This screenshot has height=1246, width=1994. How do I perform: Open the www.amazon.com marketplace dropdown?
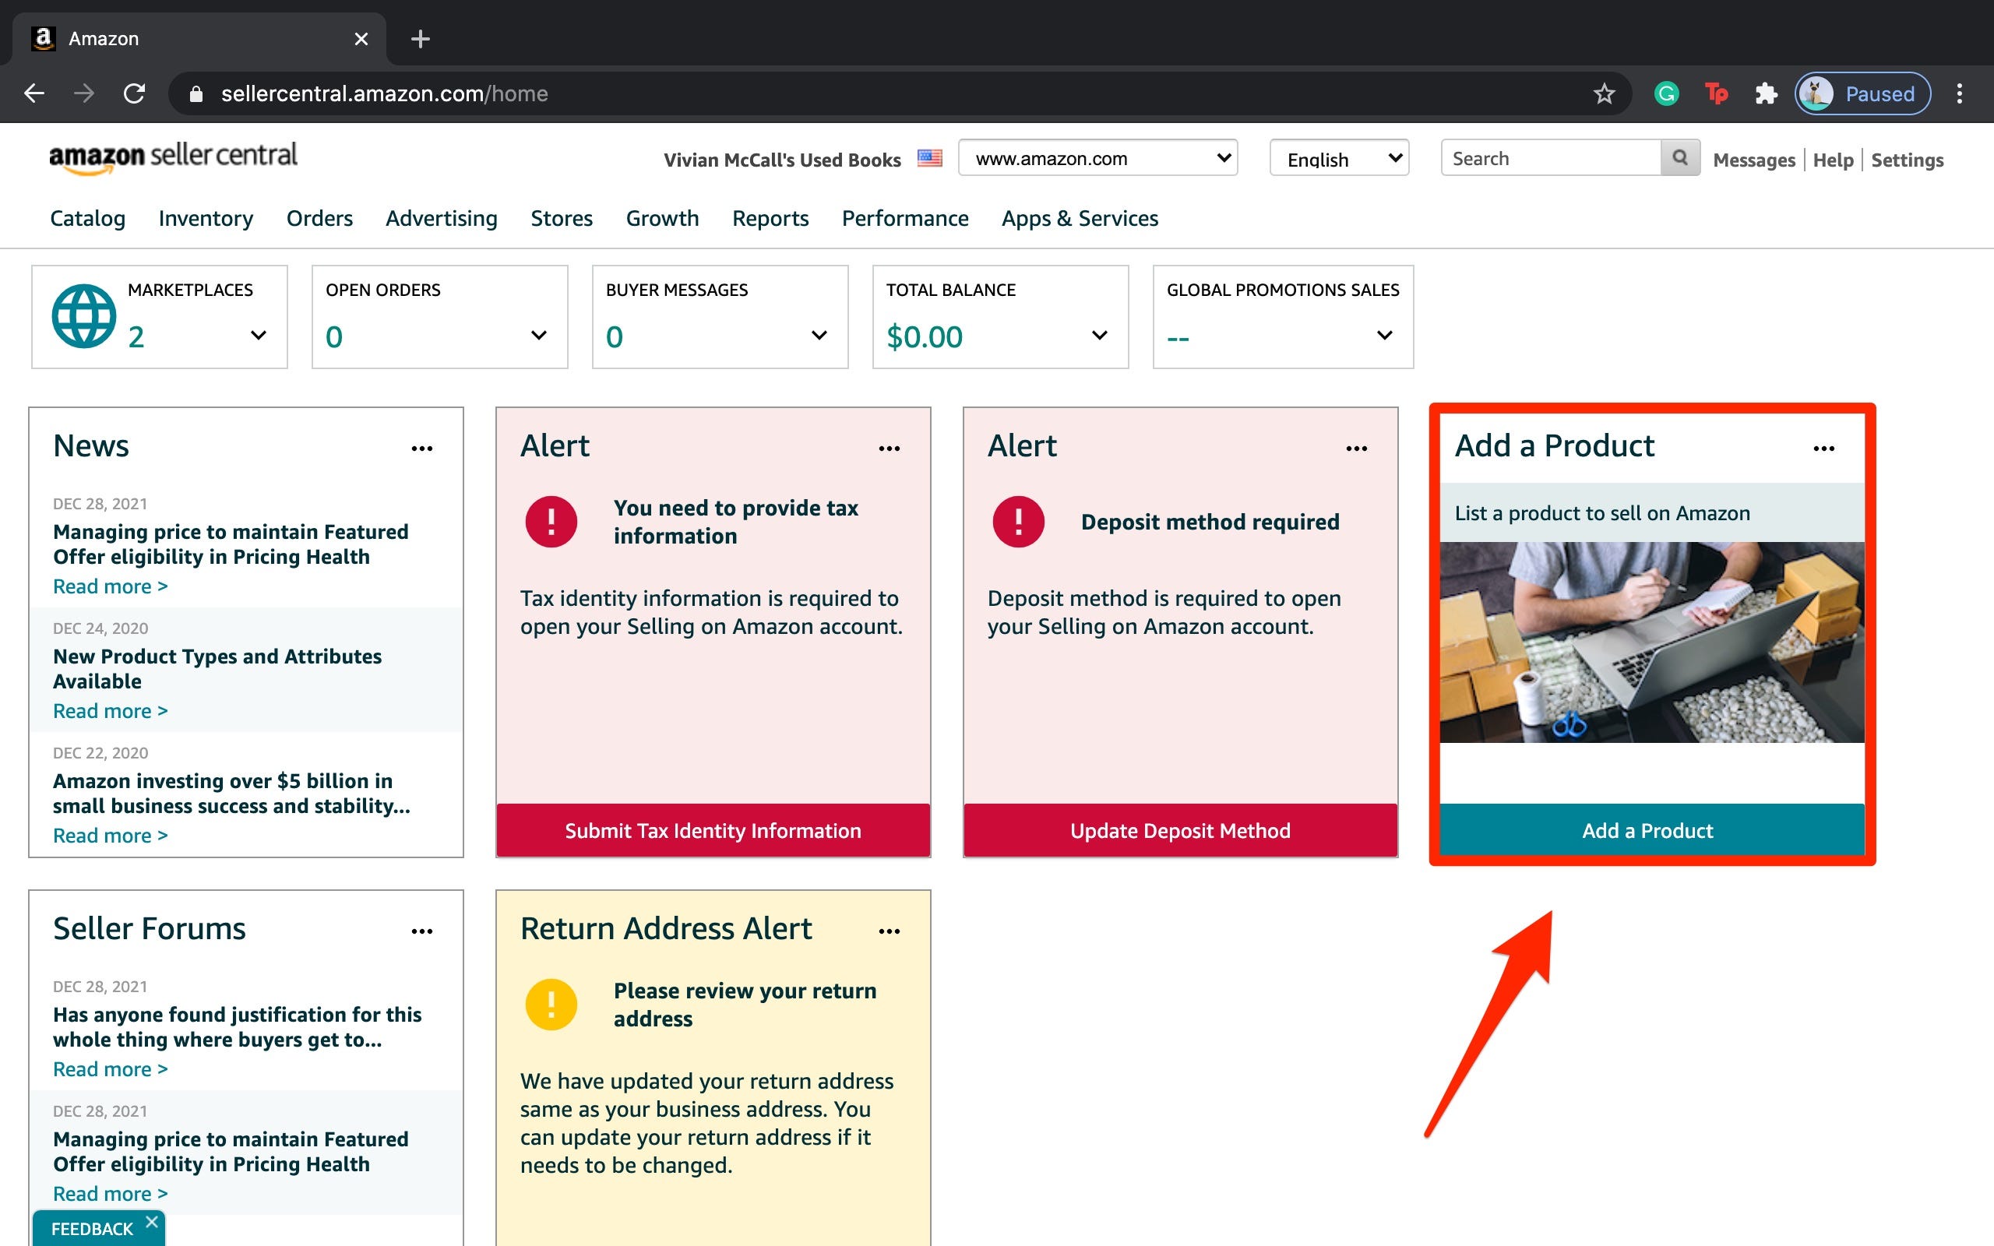(x=1097, y=158)
